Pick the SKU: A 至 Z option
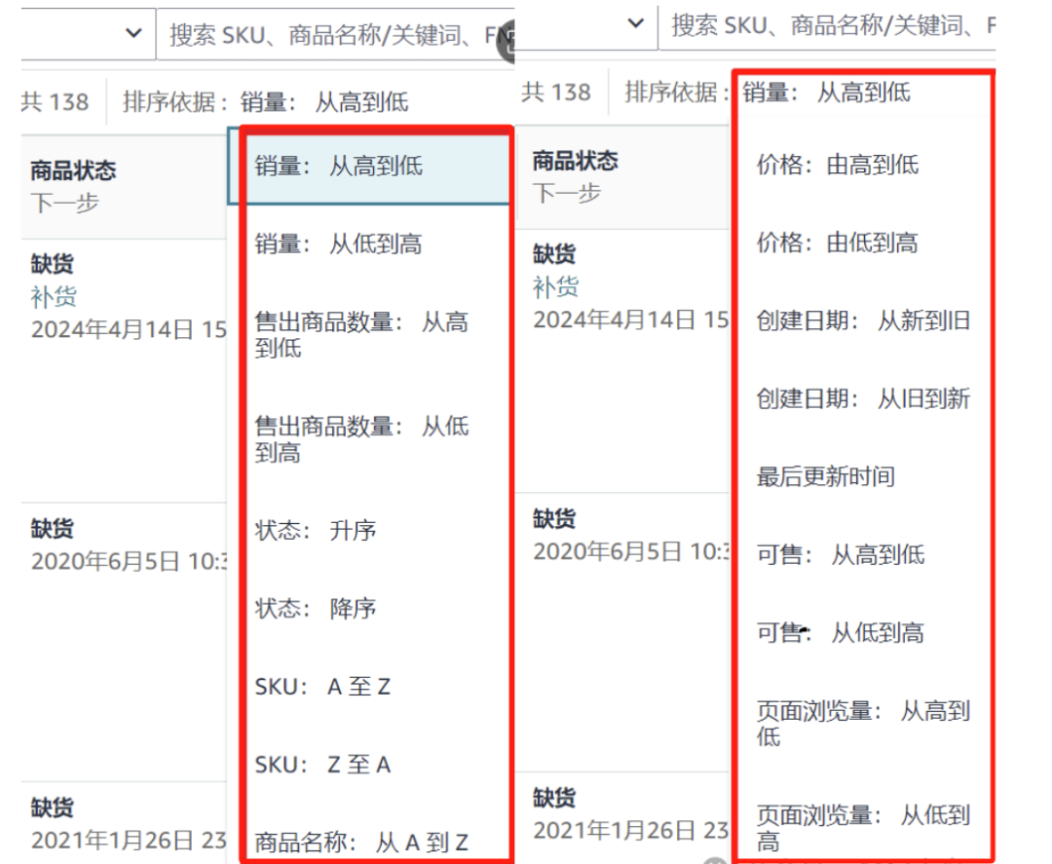 [x=322, y=687]
